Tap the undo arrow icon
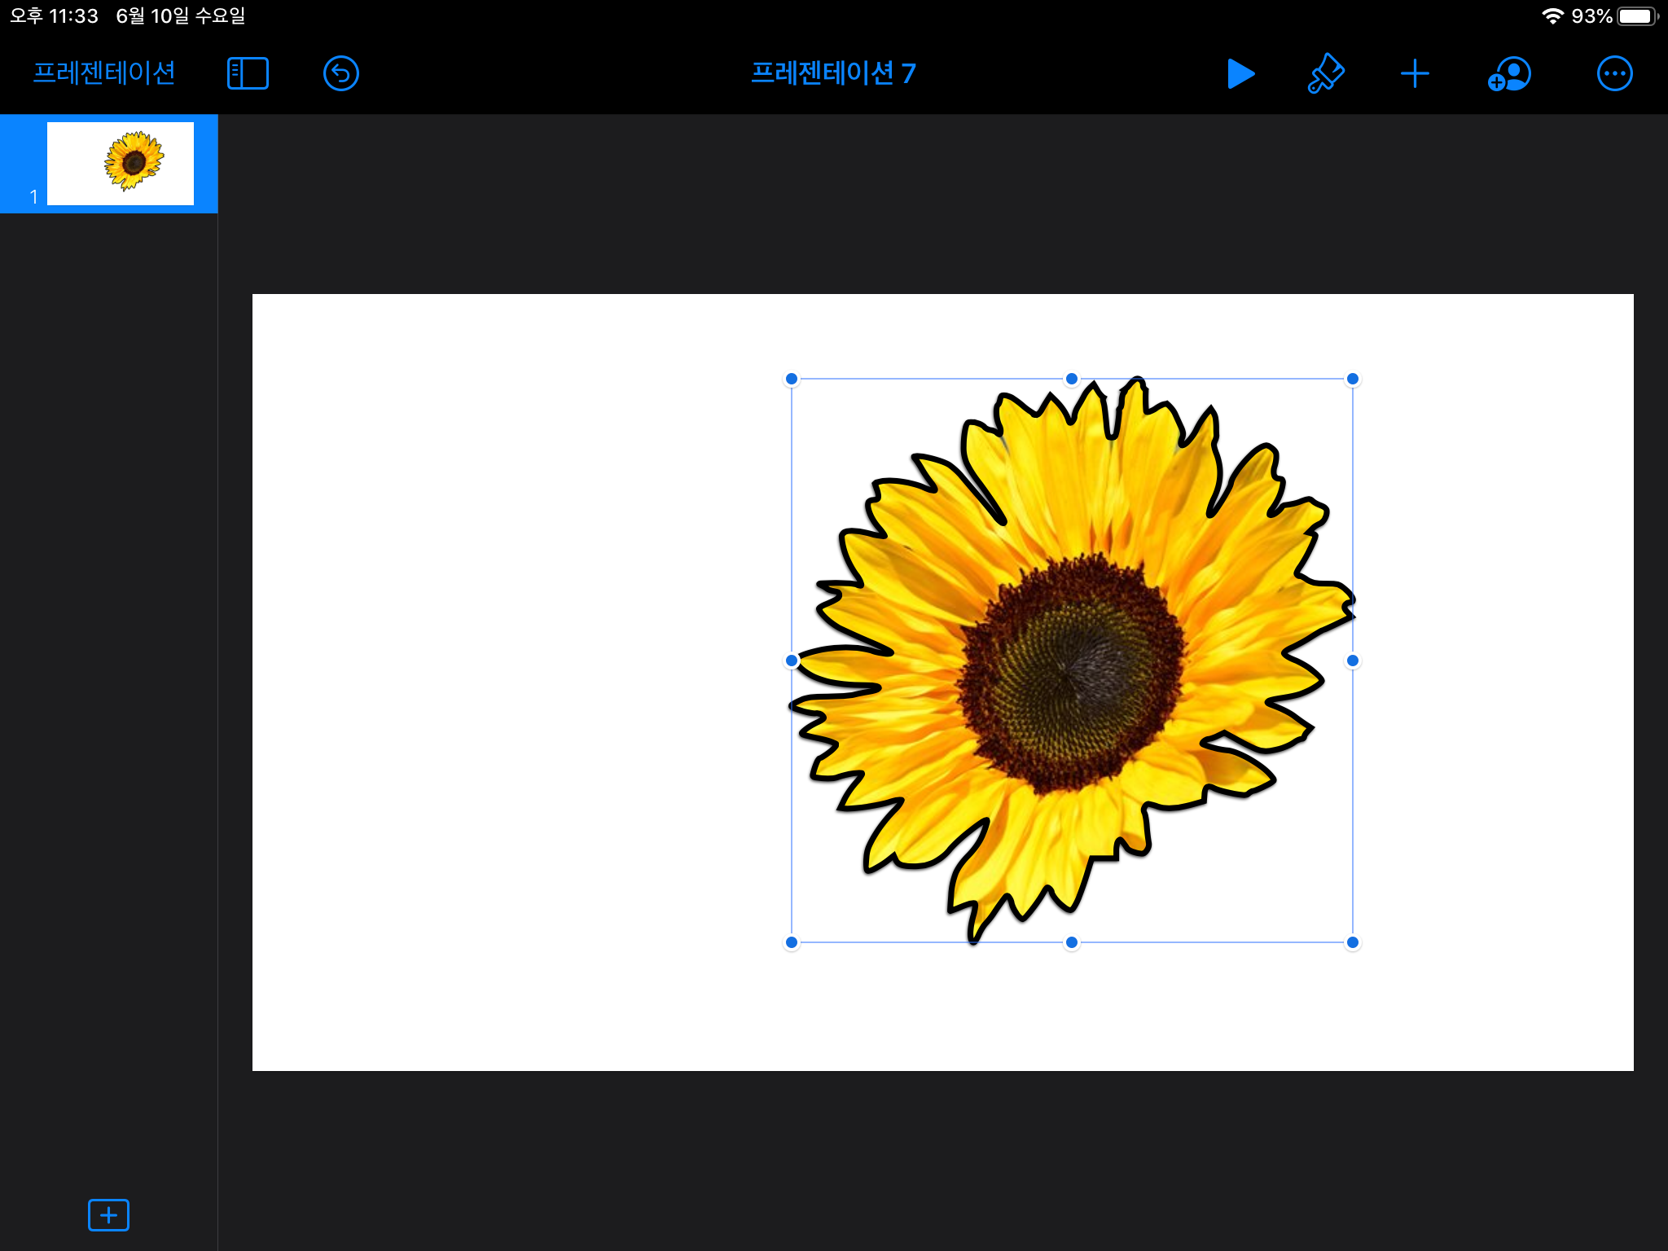 point(340,73)
